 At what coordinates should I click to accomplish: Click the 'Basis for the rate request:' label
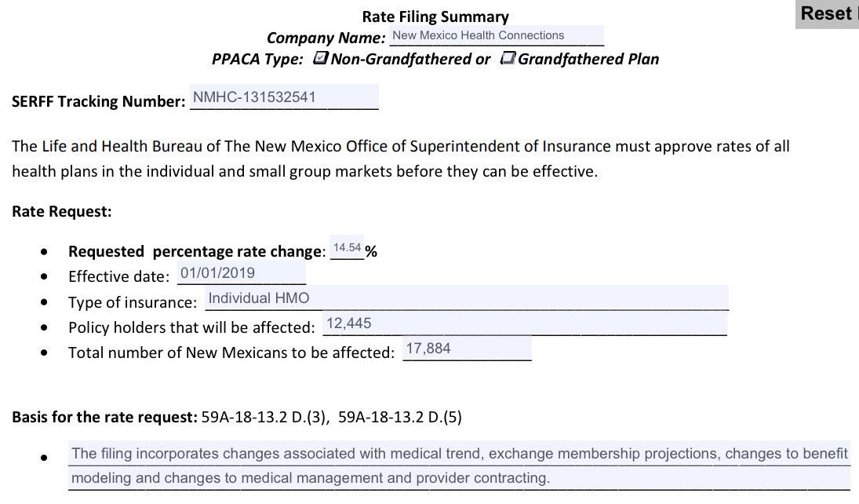104,417
